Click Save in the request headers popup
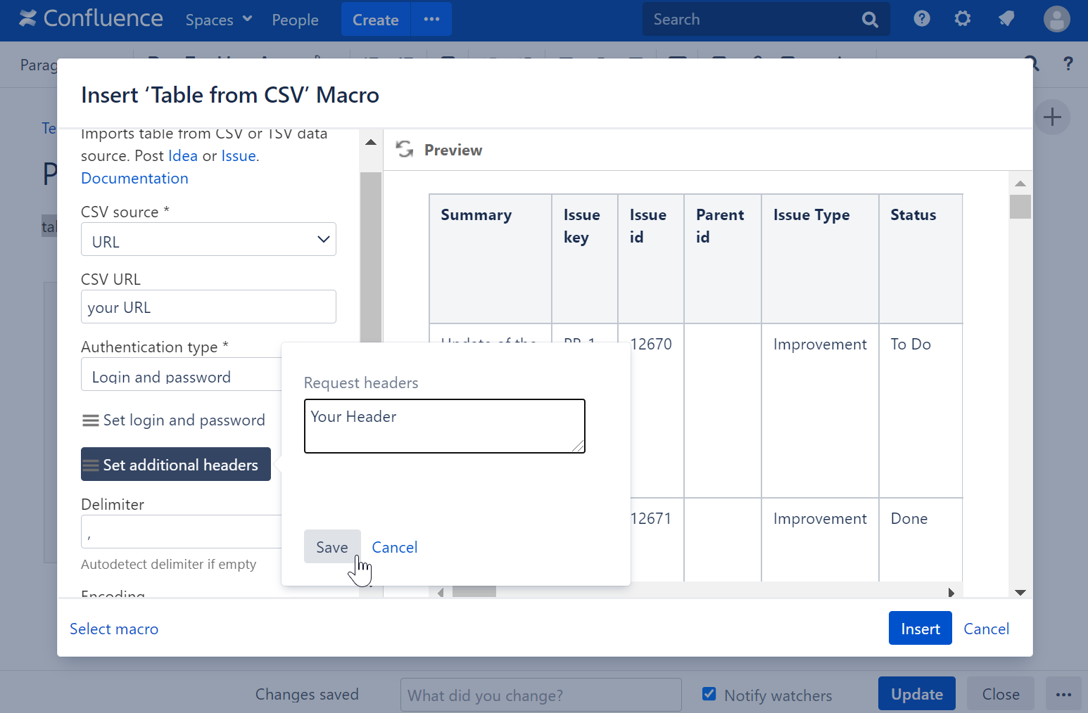The width and height of the screenshot is (1088, 713). coord(331,547)
